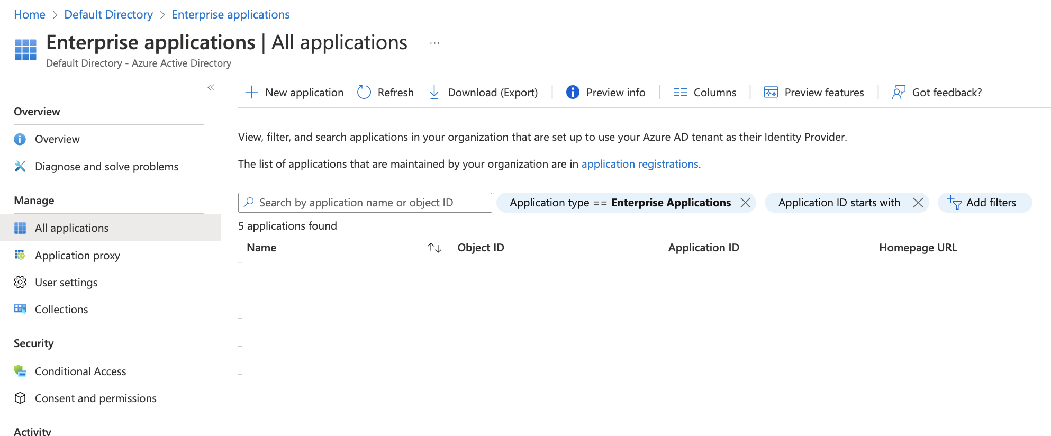
Task: Click the Add filters funnel icon
Action: point(954,203)
